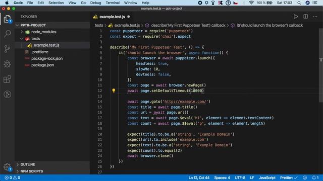Open macOS Spotlight search icon

click(x=299, y=3)
